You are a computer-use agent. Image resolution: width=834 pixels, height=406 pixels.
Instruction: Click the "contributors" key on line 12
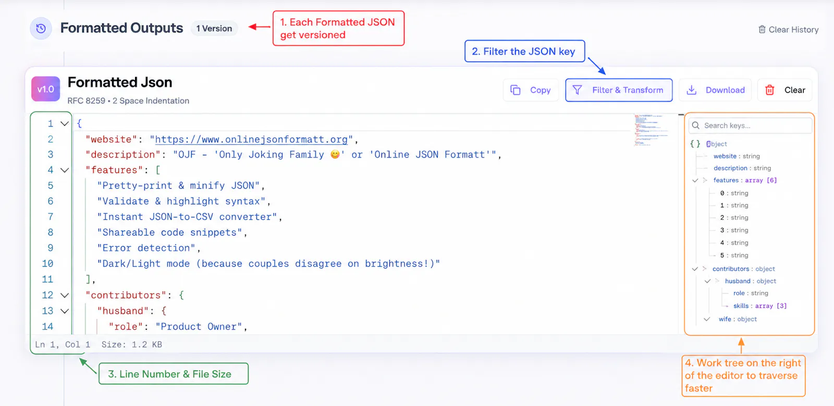(x=126, y=296)
